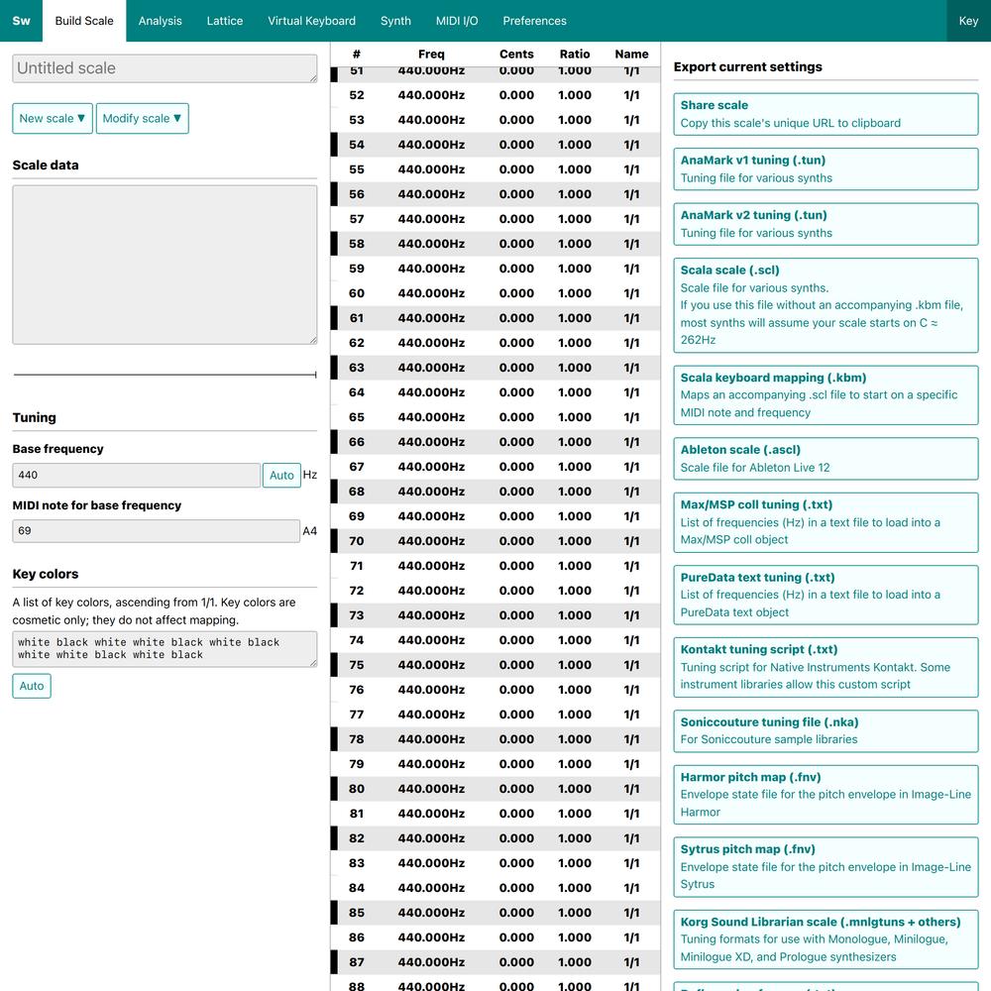
Task: Click Auto button next to Base frequency
Action: 281,475
